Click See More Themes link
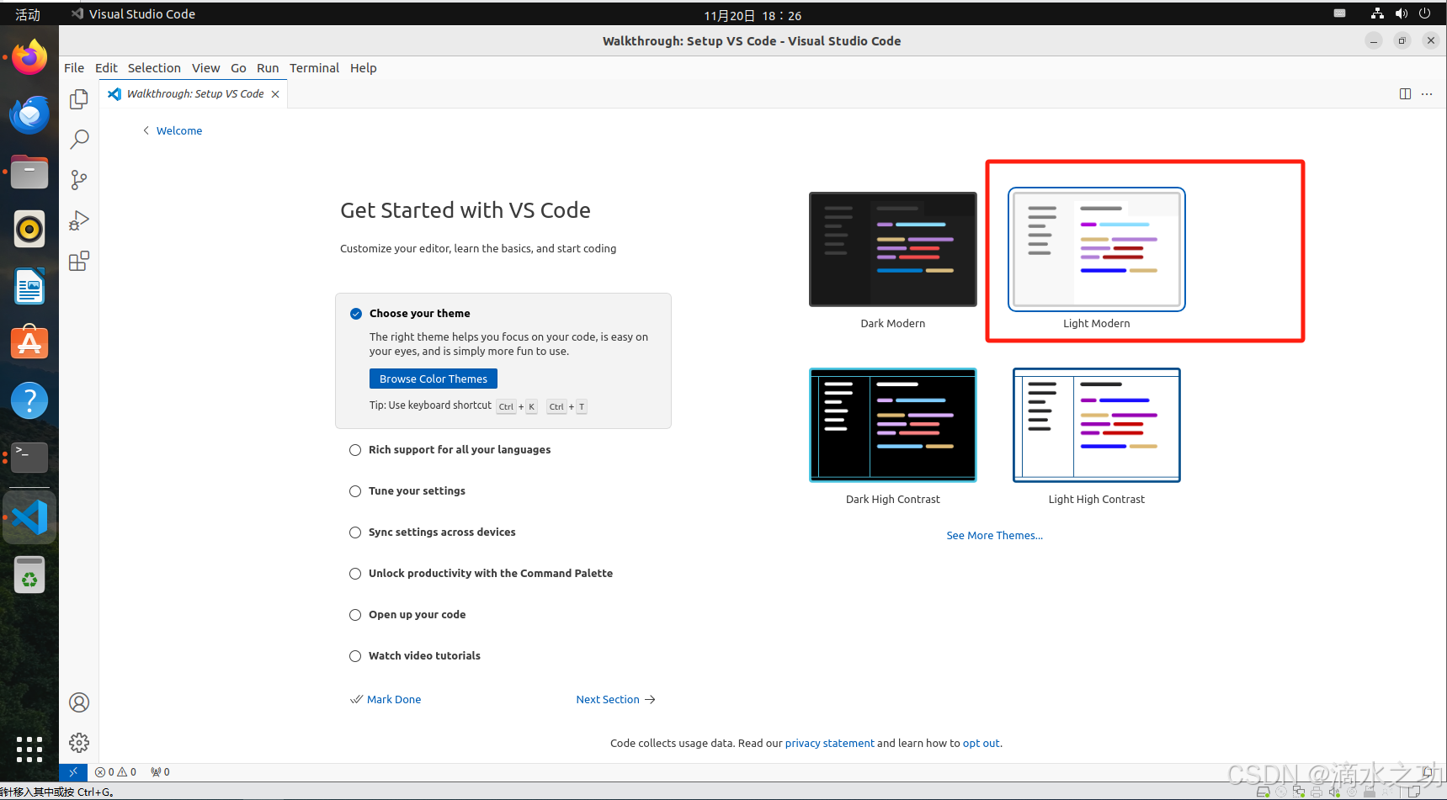1447x800 pixels. click(994, 536)
